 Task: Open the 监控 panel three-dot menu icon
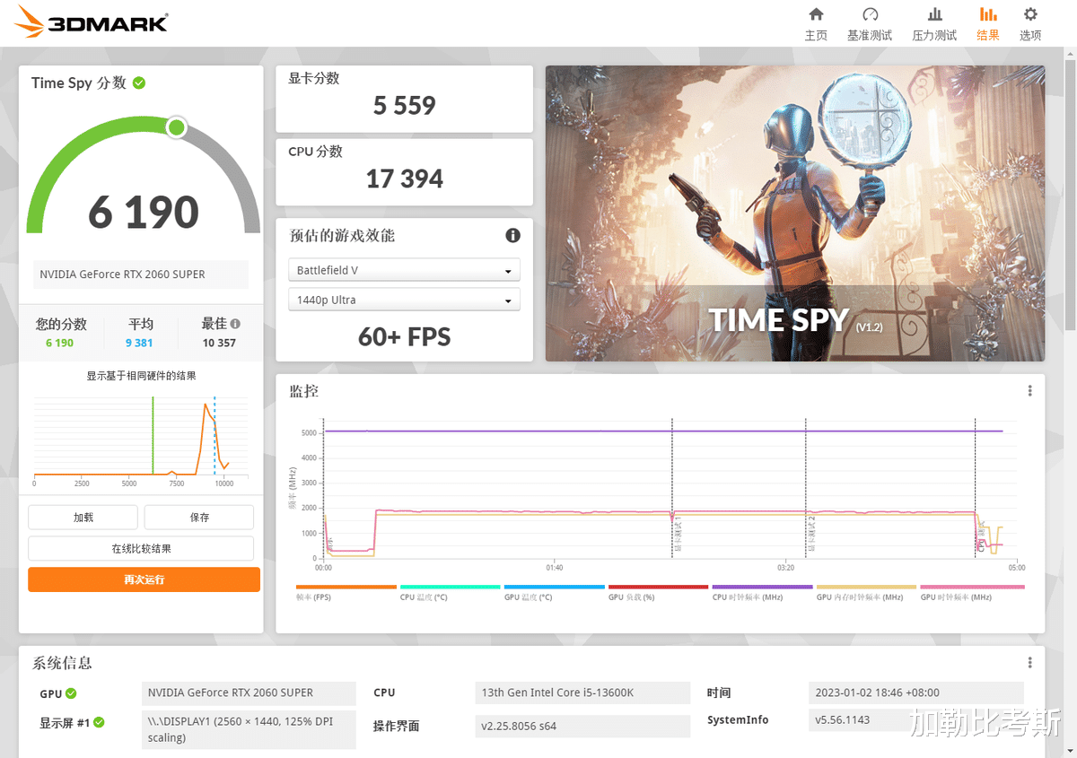[x=1029, y=390]
